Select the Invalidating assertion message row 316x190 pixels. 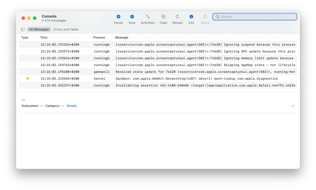pos(182,85)
